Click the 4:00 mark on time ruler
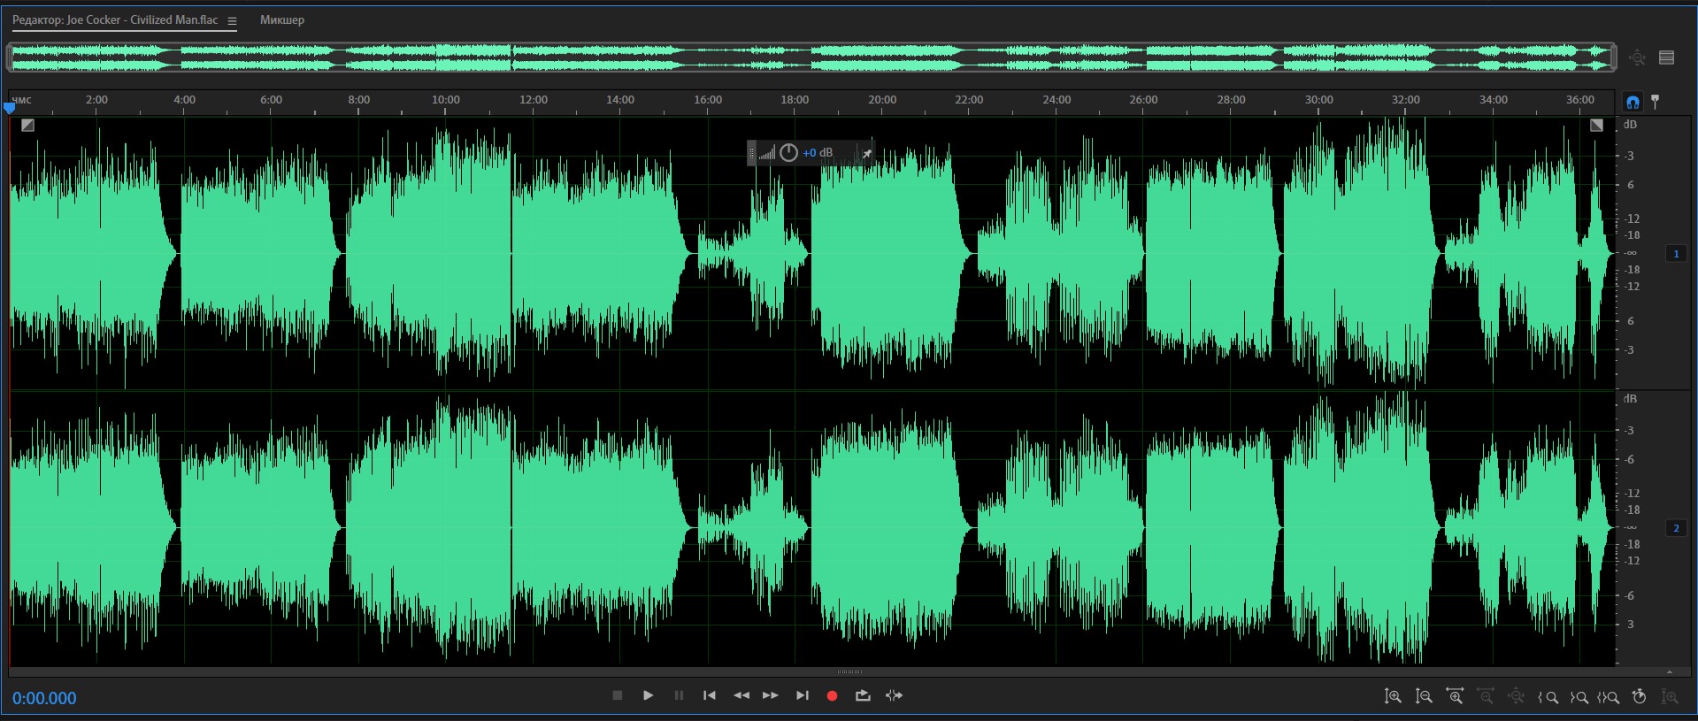 click(x=184, y=100)
